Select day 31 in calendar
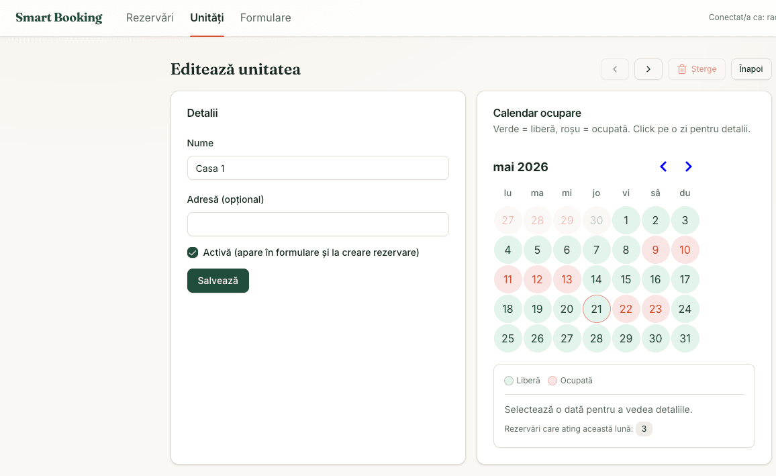Image resolution: width=776 pixels, height=476 pixels. click(x=685, y=338)
